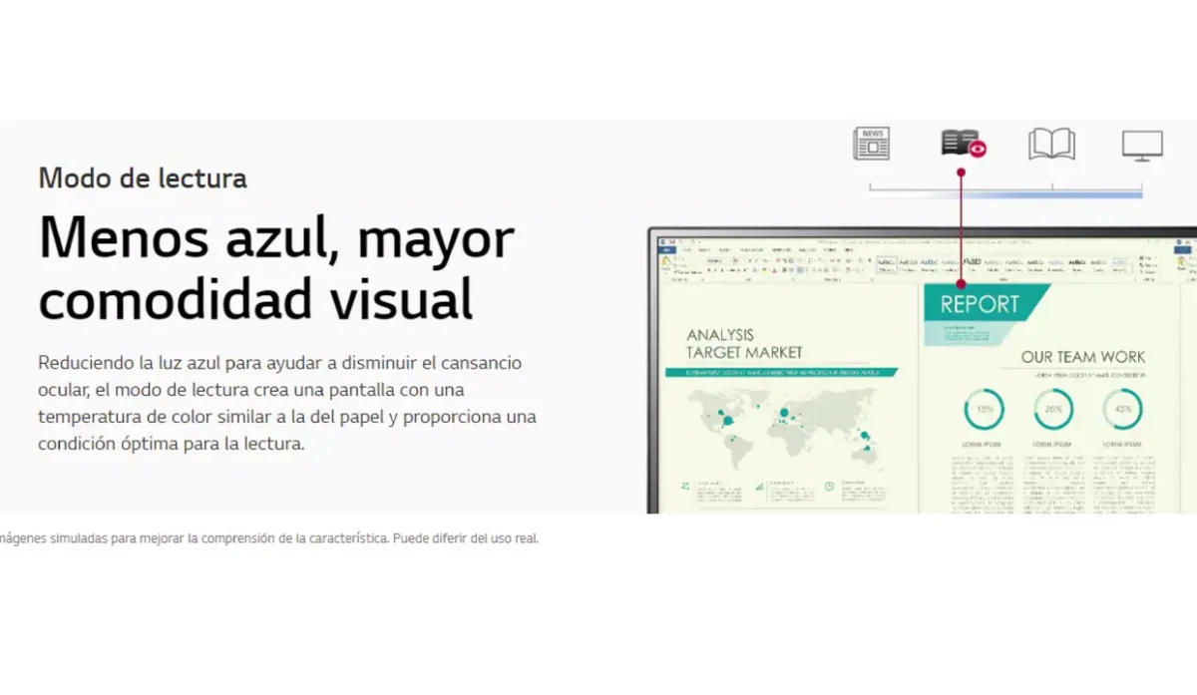
Task: Click the bar chart icon below the map
Action: 759,486
